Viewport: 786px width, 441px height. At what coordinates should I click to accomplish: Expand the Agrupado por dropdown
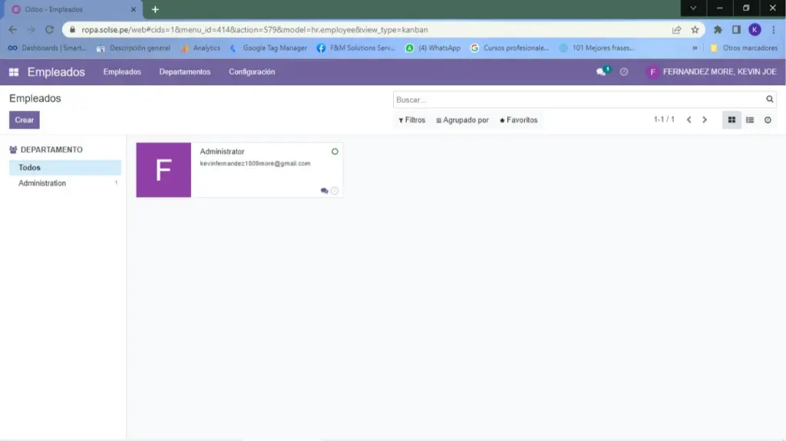coord(462,120)
